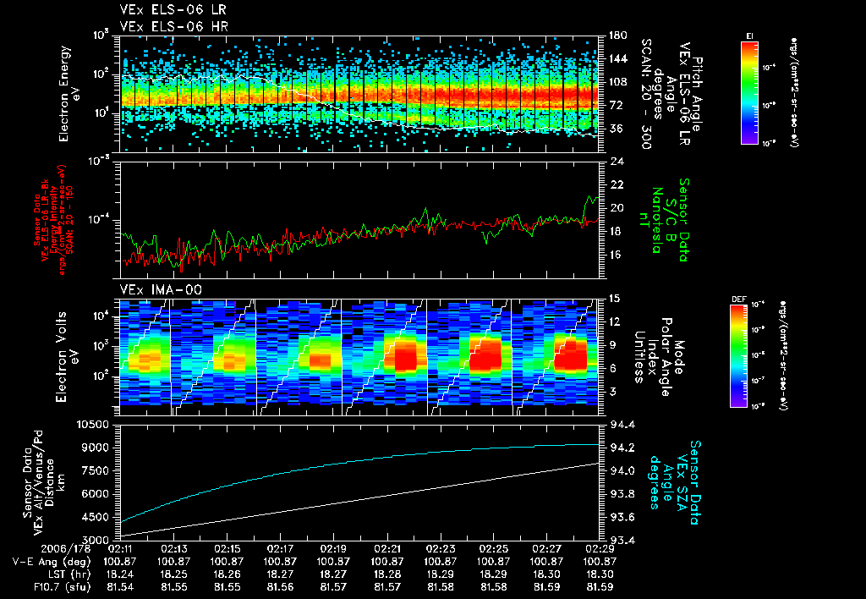Click the nT axis tick label 22
866x599 pixels.
tap(617, 185)
